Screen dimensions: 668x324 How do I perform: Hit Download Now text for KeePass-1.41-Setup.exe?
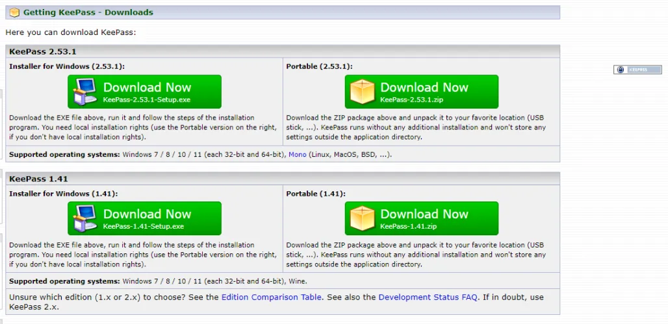pos(147,214)
